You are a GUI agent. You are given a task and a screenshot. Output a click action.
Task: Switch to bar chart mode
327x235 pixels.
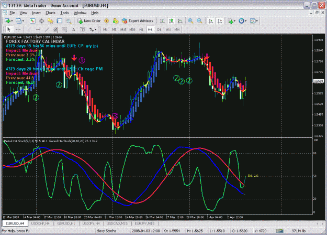point(162,21)
